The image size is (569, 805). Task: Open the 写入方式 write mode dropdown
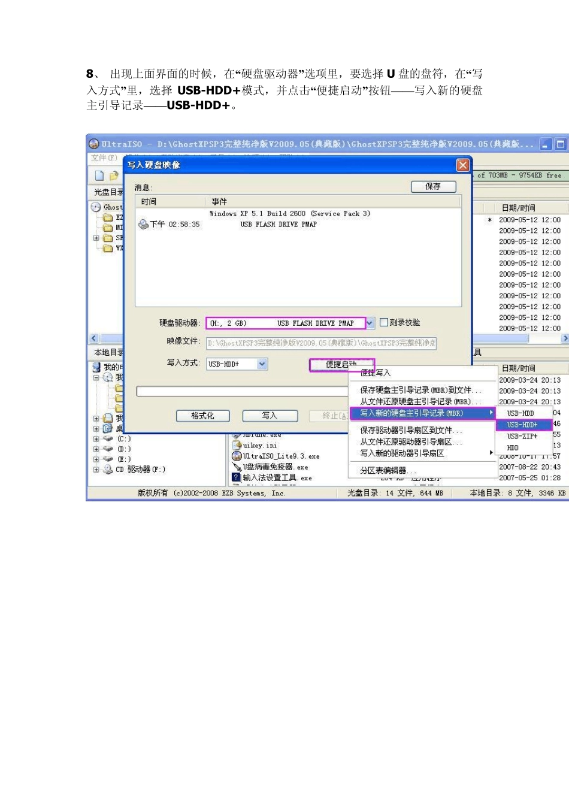pos(262,364)
